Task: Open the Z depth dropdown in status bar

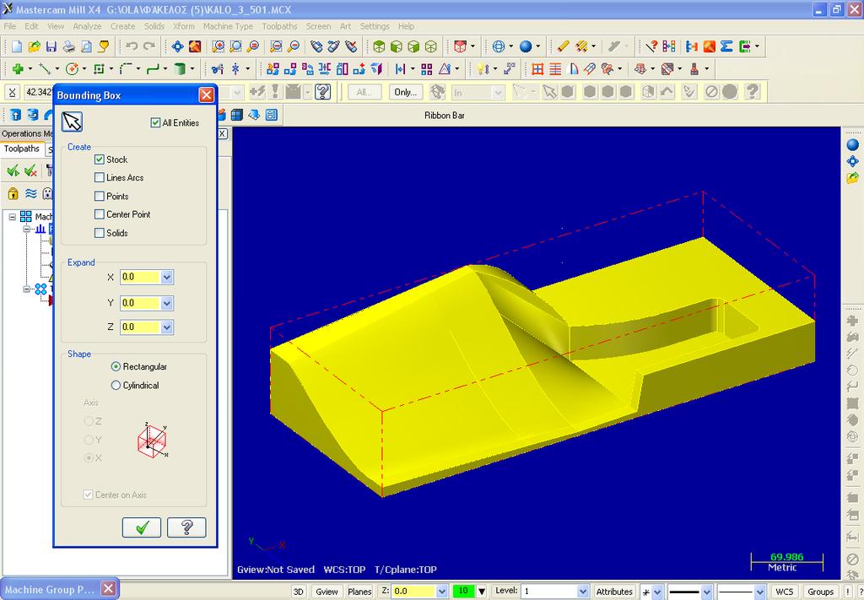Action: tap(442, 592)
